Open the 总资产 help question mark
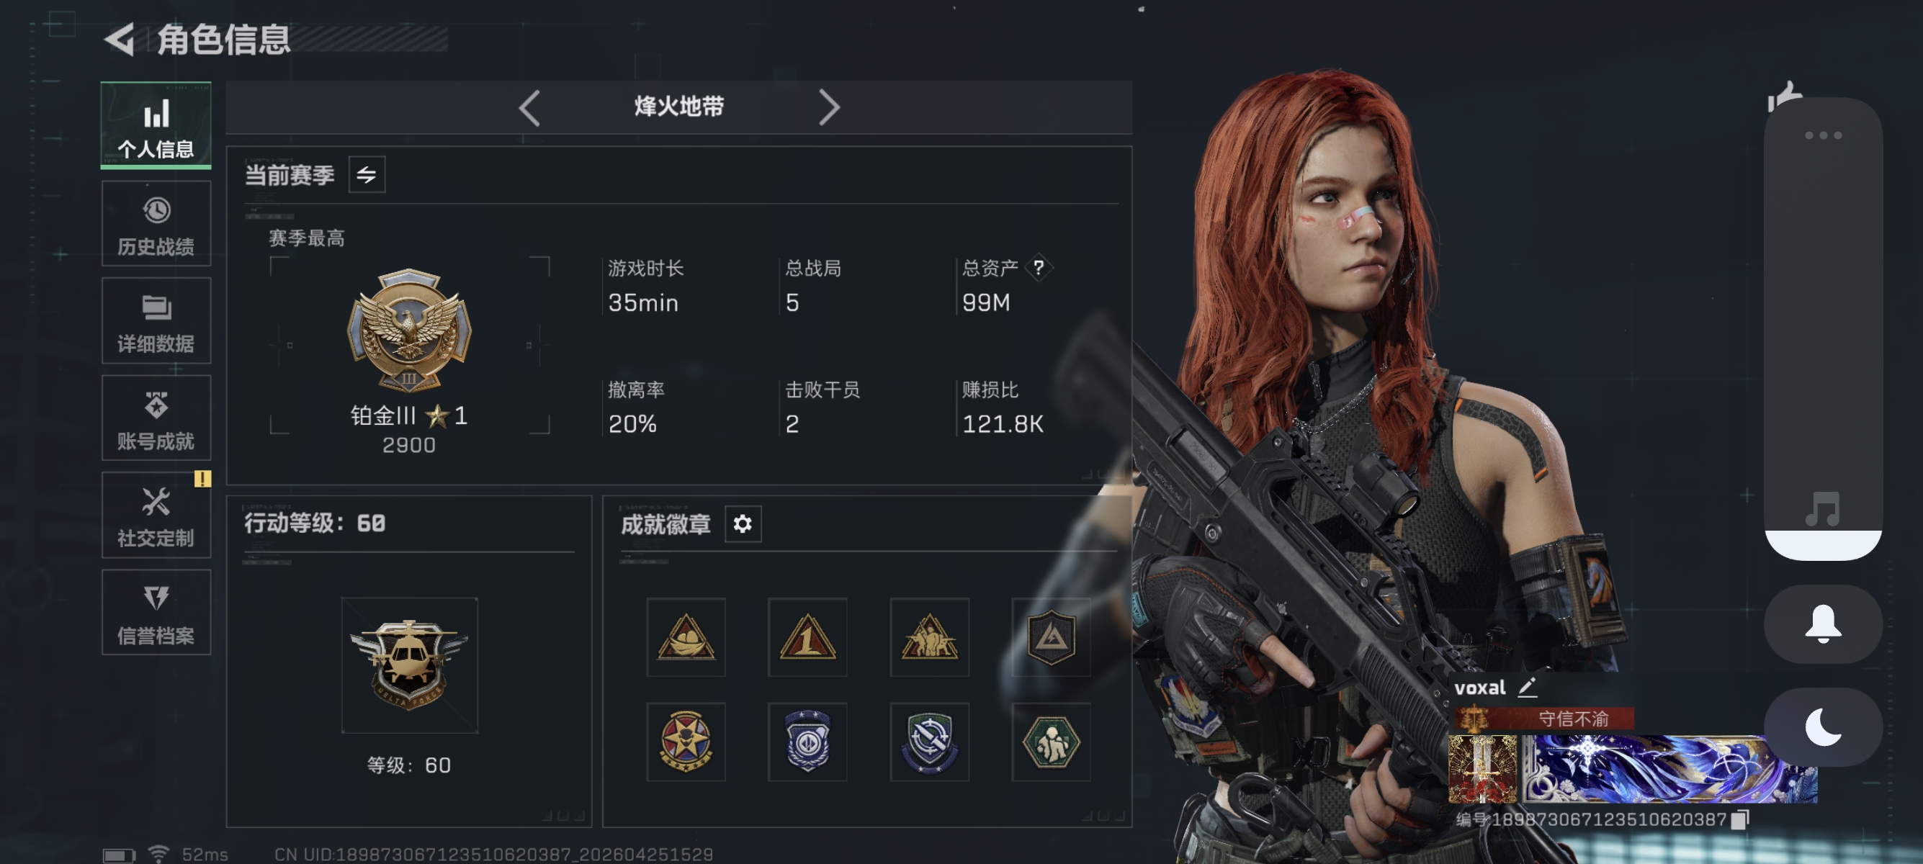 (x=1039, y=267)
